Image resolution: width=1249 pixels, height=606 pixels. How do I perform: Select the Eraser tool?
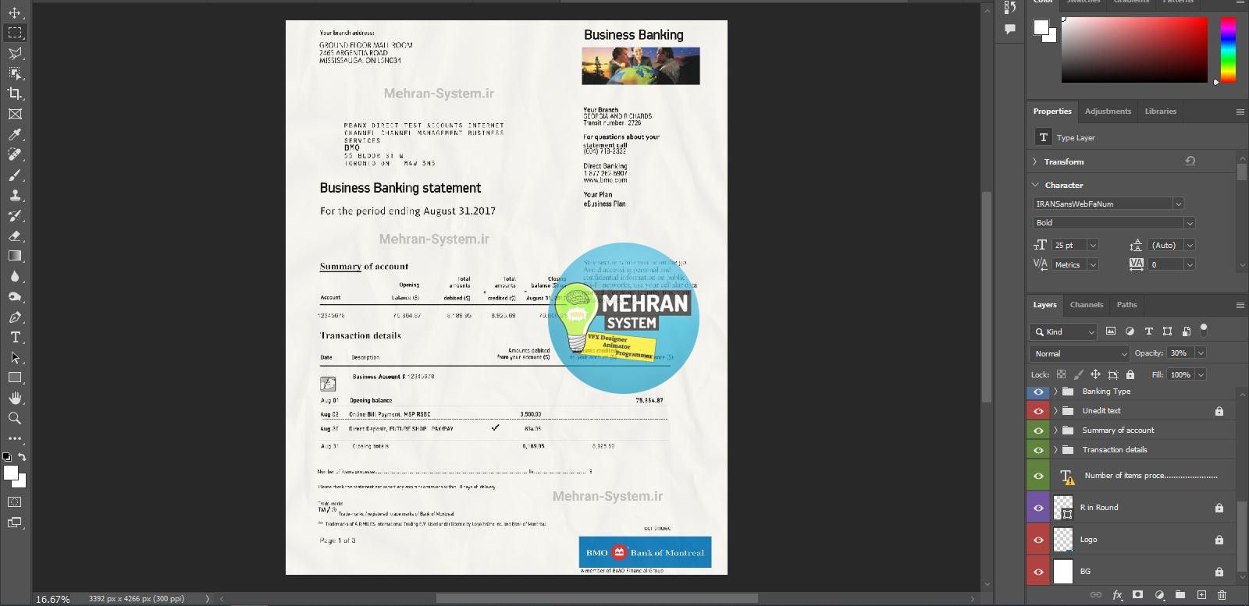(15, 236)
